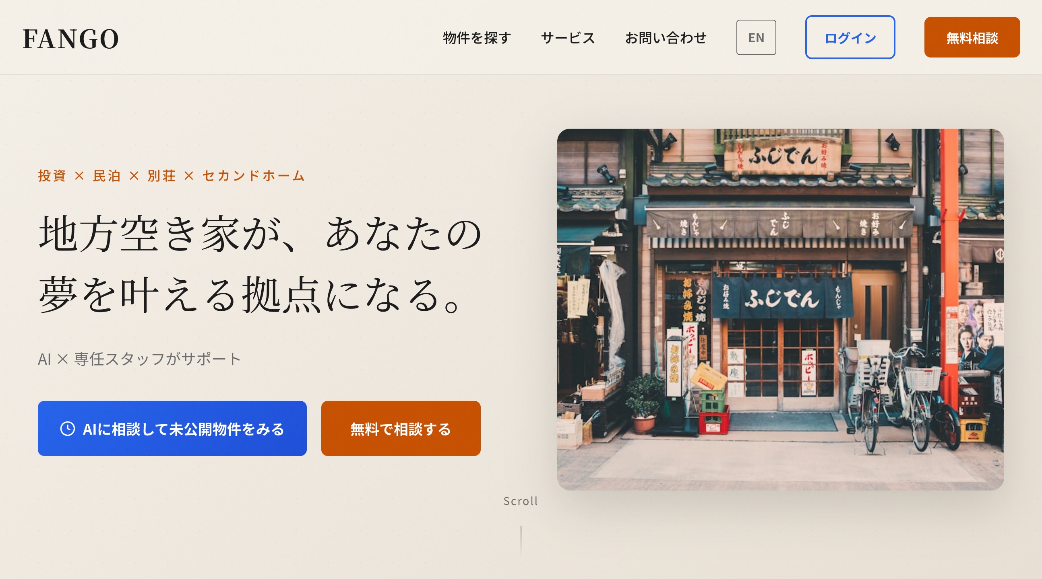The image size is (1042, 579).
Task: Click the header 無料相談 button
Action: tap(972, 37)
